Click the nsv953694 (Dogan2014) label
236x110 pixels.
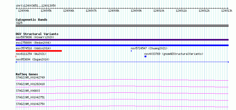point(33,59)
